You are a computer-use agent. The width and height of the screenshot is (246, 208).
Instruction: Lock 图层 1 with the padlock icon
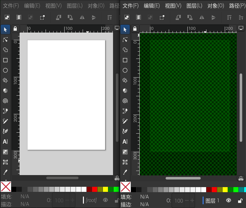coord(240,200)
